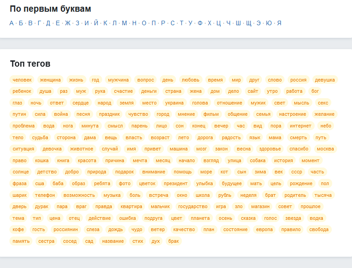Image resolution: width=352 pixels, height=268 pixels.
Task: Select letter К in the alphabet index
Action: click(105, 23)
